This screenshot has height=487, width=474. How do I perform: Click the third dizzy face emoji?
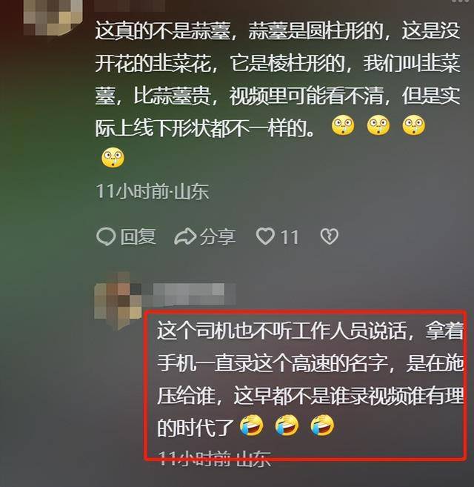413,125
